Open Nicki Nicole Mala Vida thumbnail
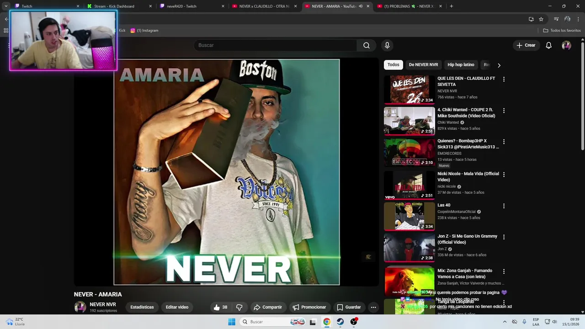Image resolution: width=585 pixels, height=329 pixels. pyautogui.click(x=409, y=185)
